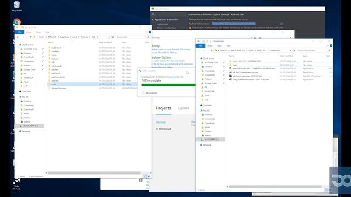Collapse Appearance & Behavior in settings tree

[152, 20]
